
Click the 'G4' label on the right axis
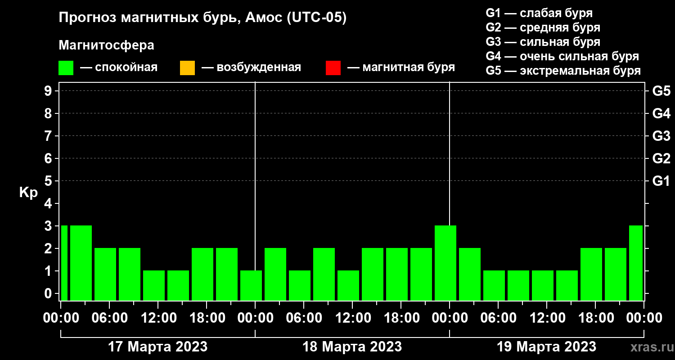[x=661, y=113]
